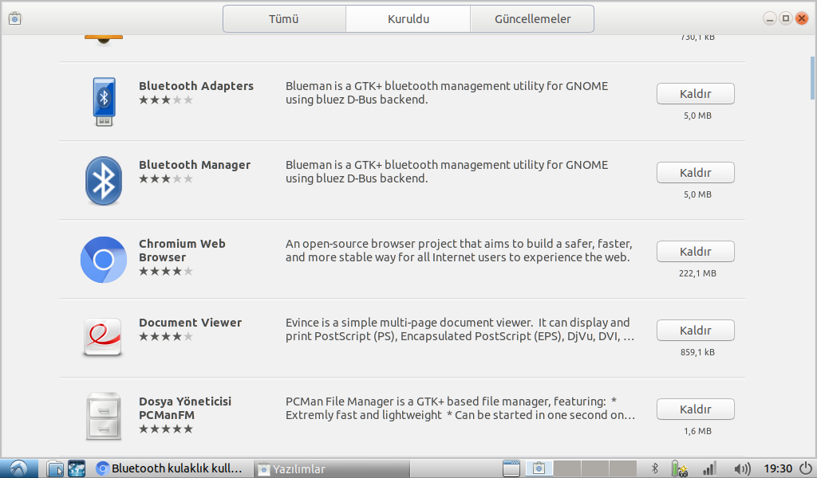817x478 pixels.
Task: Click the PCManFM file cabinet icon
Action: click(x=104, y=416)
